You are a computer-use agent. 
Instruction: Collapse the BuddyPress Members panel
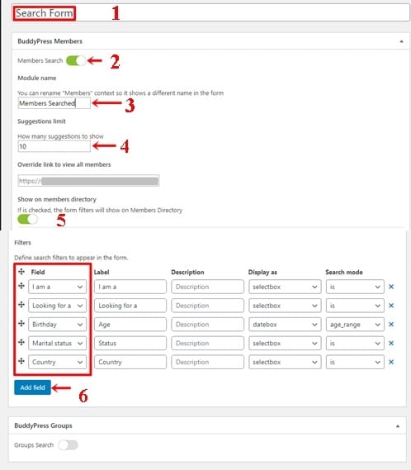pos(401,41)
